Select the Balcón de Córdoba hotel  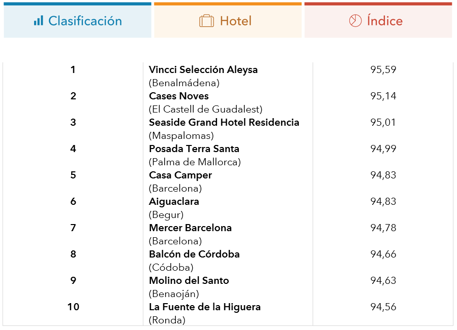pos(194,254)
